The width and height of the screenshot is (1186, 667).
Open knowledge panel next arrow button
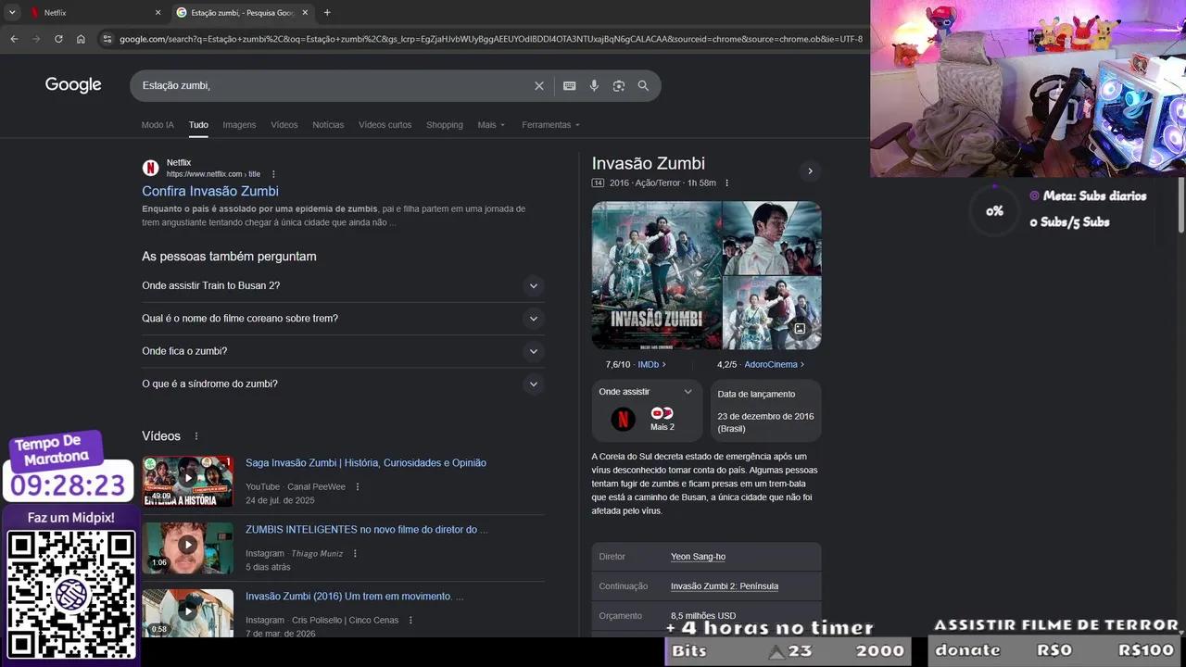tap(810, 171)
